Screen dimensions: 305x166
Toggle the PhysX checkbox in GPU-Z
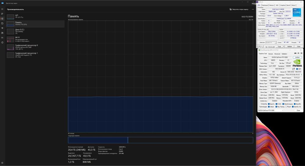click(x=286, y=107)
